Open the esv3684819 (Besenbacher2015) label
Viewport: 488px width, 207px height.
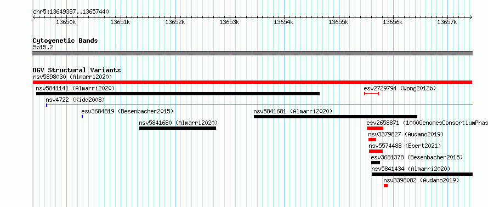pos(127,111)
